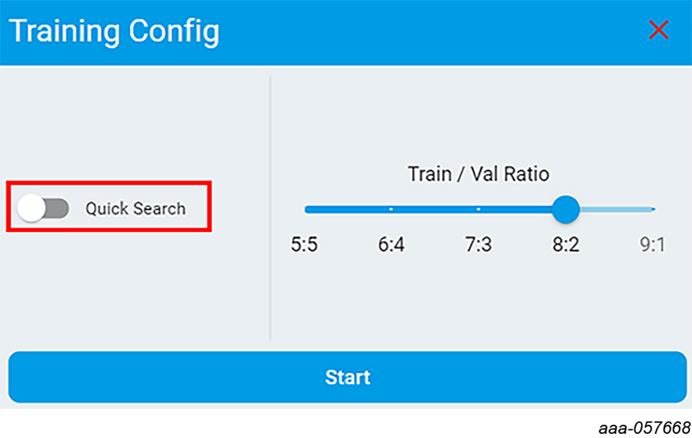Select the 9:1 ratio label
The image size is (692, 438).
[x=652, y=245]
